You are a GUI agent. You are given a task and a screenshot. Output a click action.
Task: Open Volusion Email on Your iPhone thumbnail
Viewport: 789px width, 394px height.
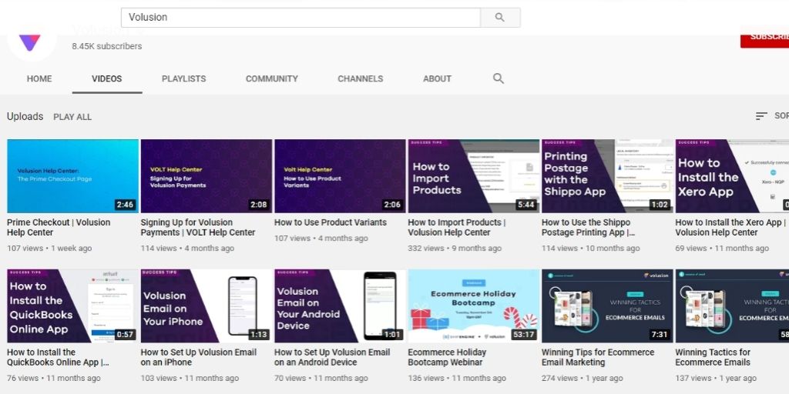[x=206, y=306]
